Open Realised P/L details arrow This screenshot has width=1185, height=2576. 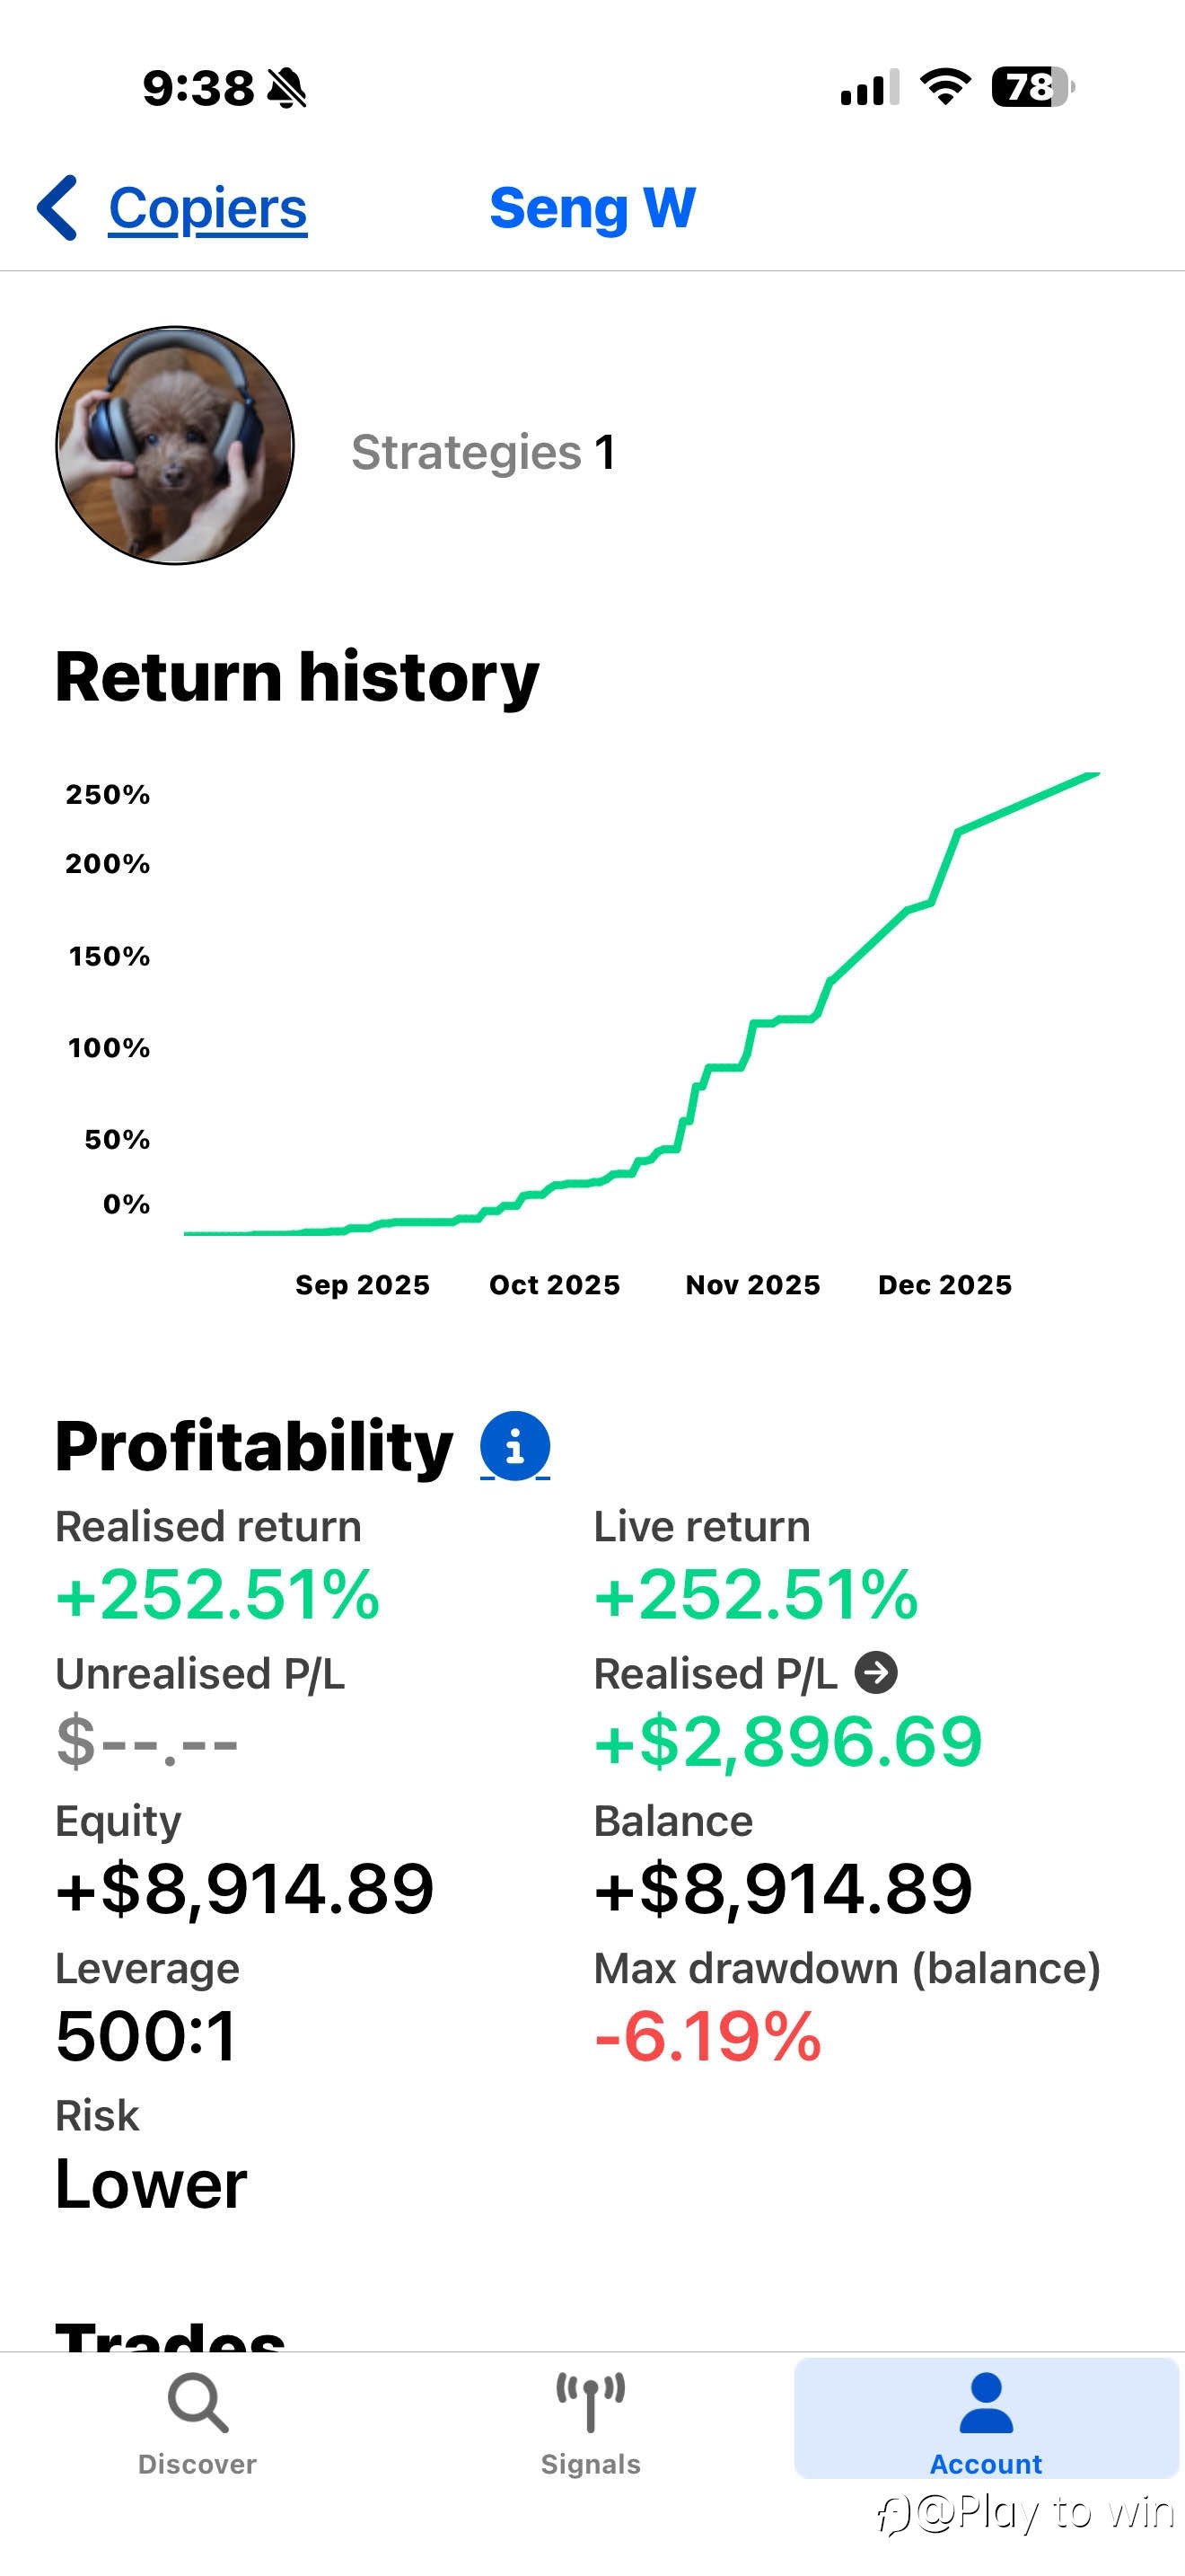point(876,1673)
